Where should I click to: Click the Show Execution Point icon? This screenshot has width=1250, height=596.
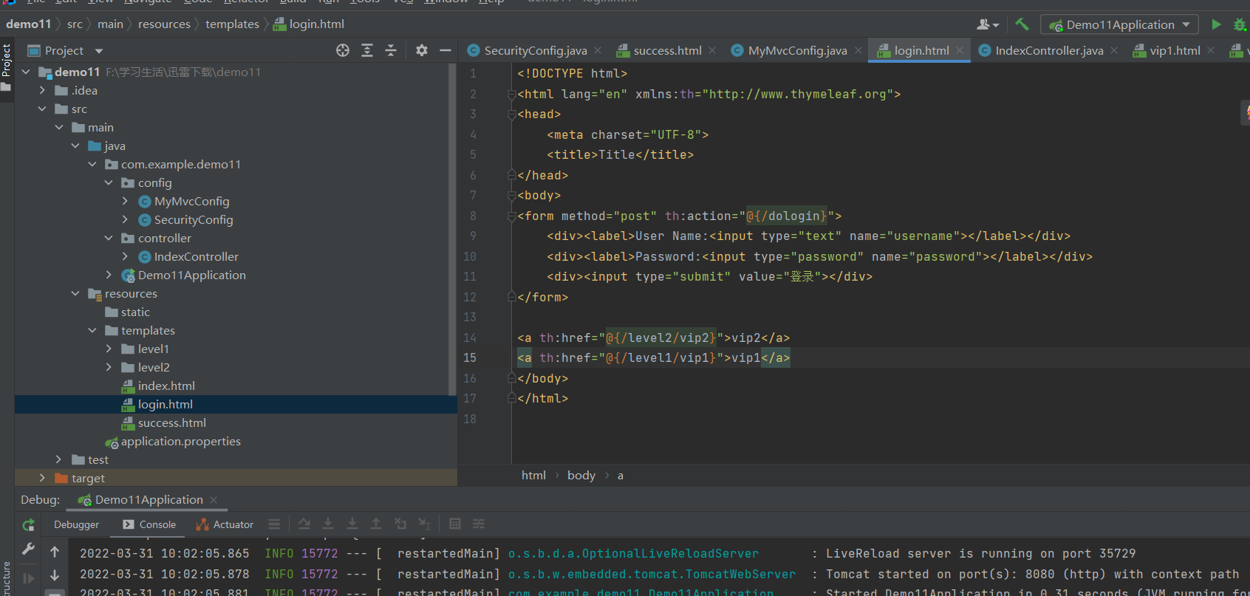(274, 524)
